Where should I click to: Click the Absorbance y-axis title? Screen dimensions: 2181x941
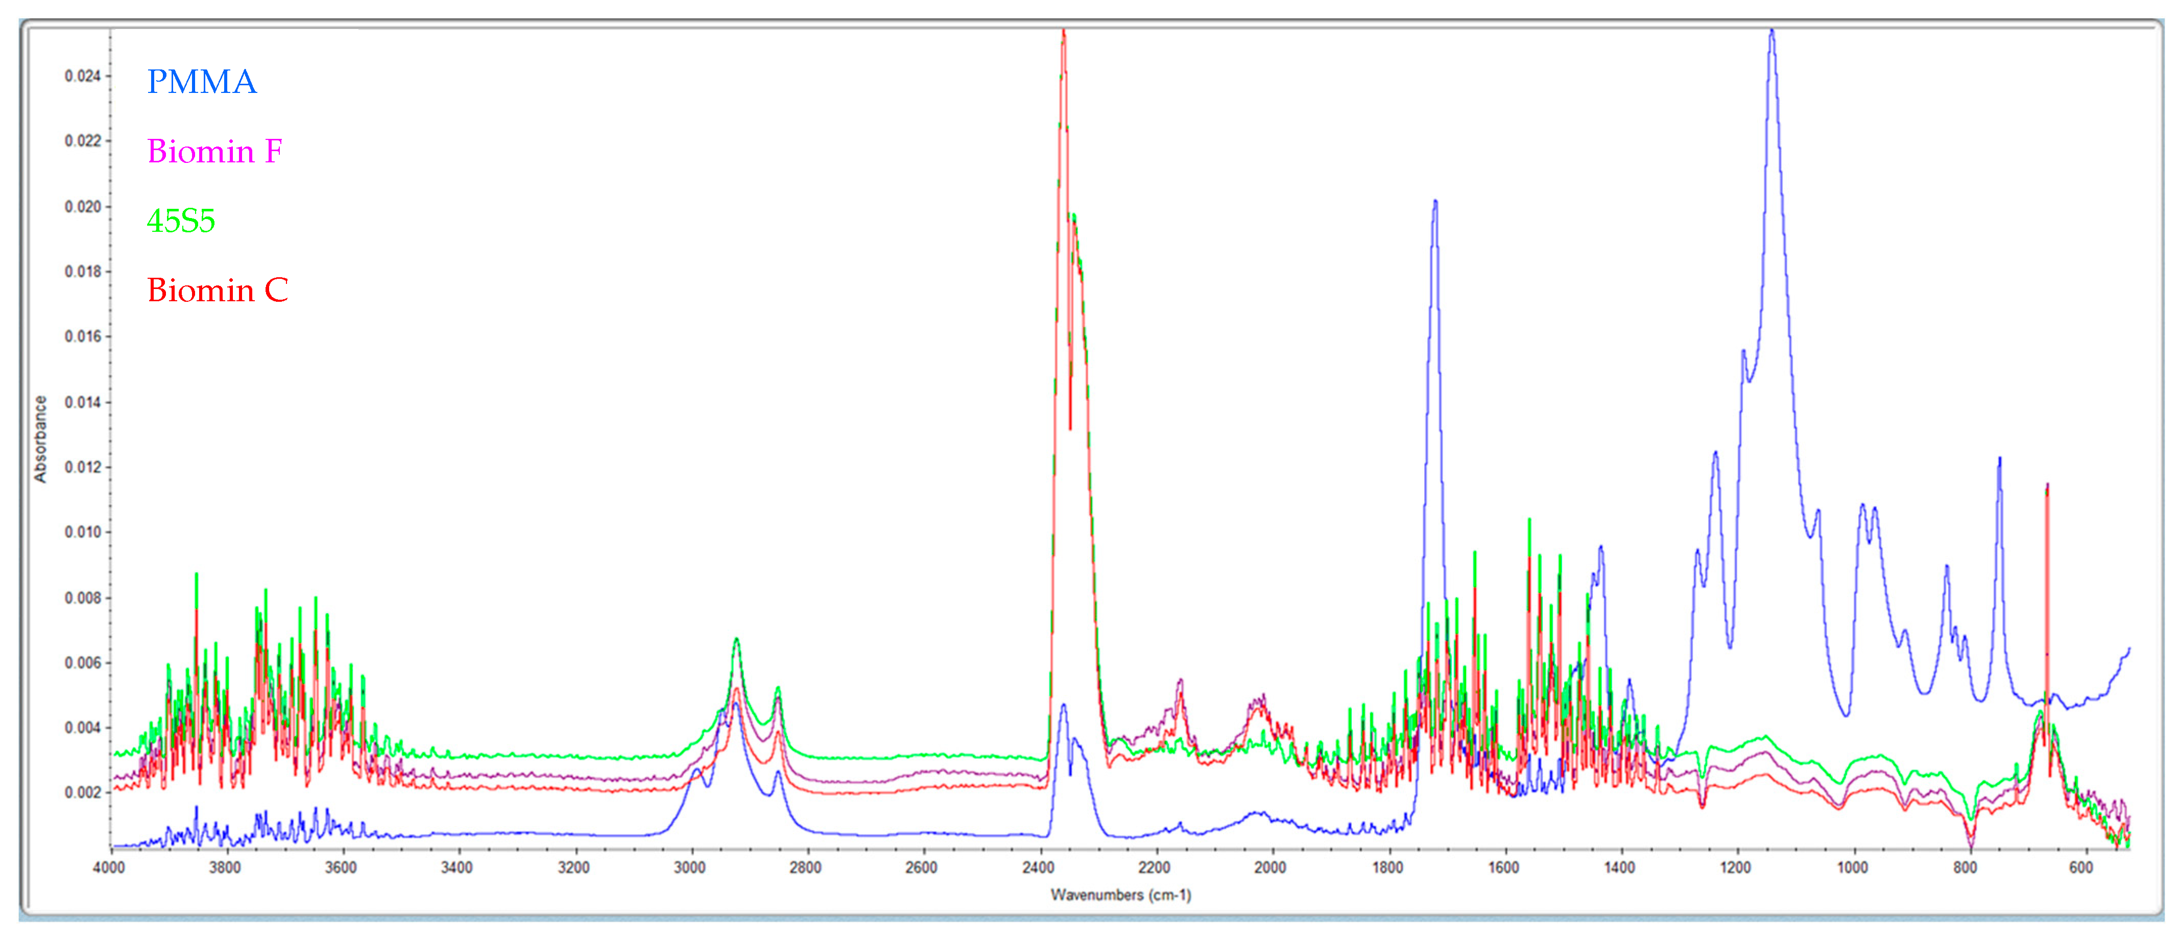41,439
